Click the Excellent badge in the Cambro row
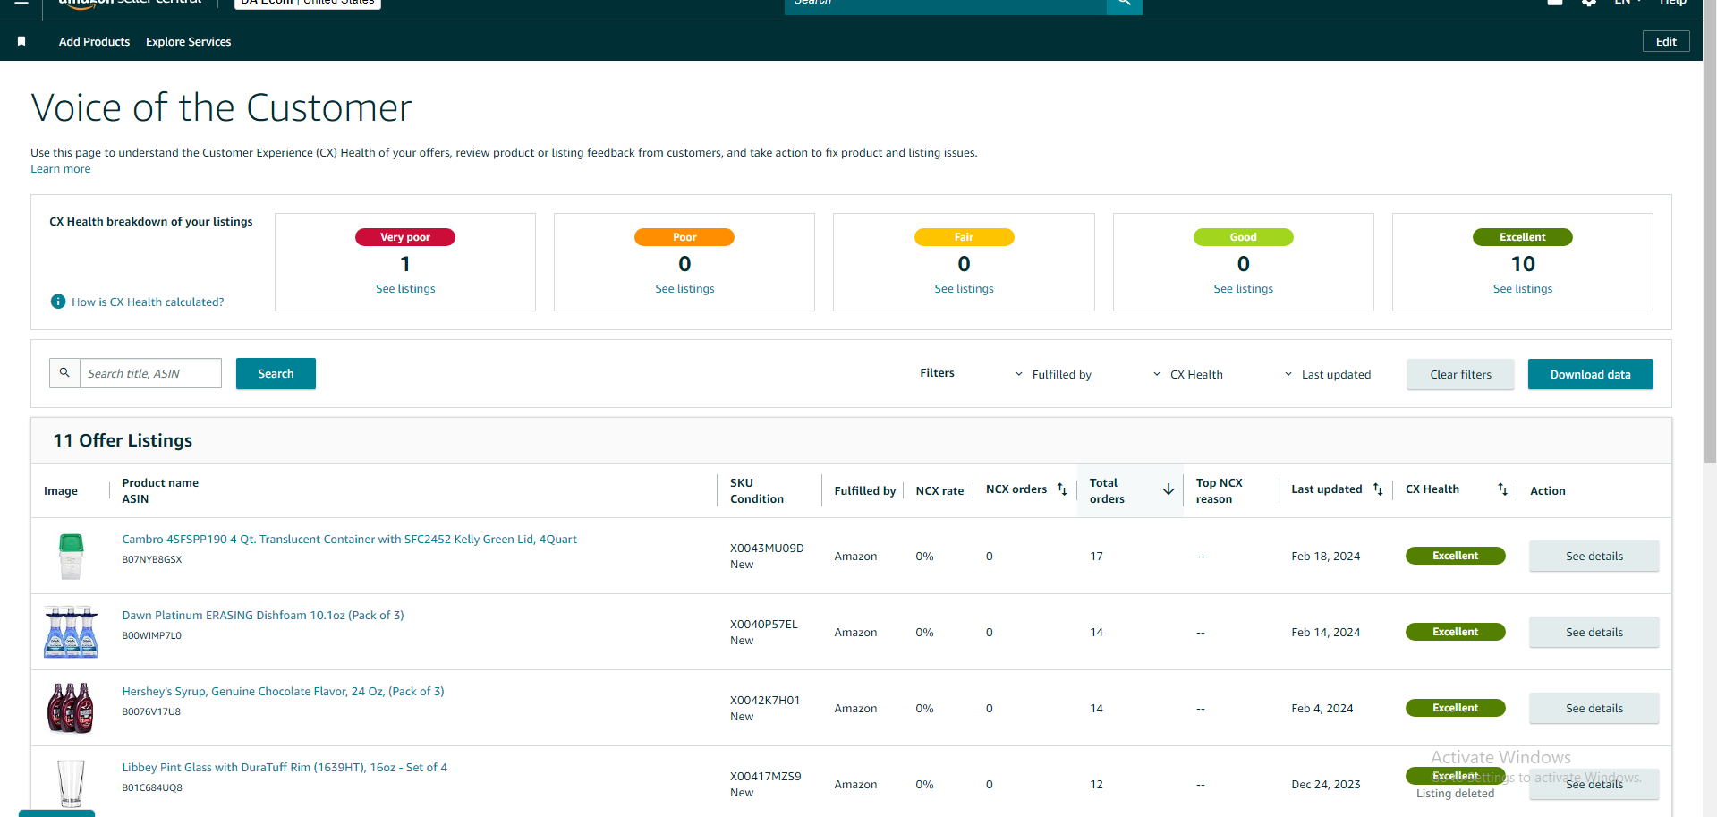The image size is (1717, 817). pyautogui.click(x=1455, y=556)
